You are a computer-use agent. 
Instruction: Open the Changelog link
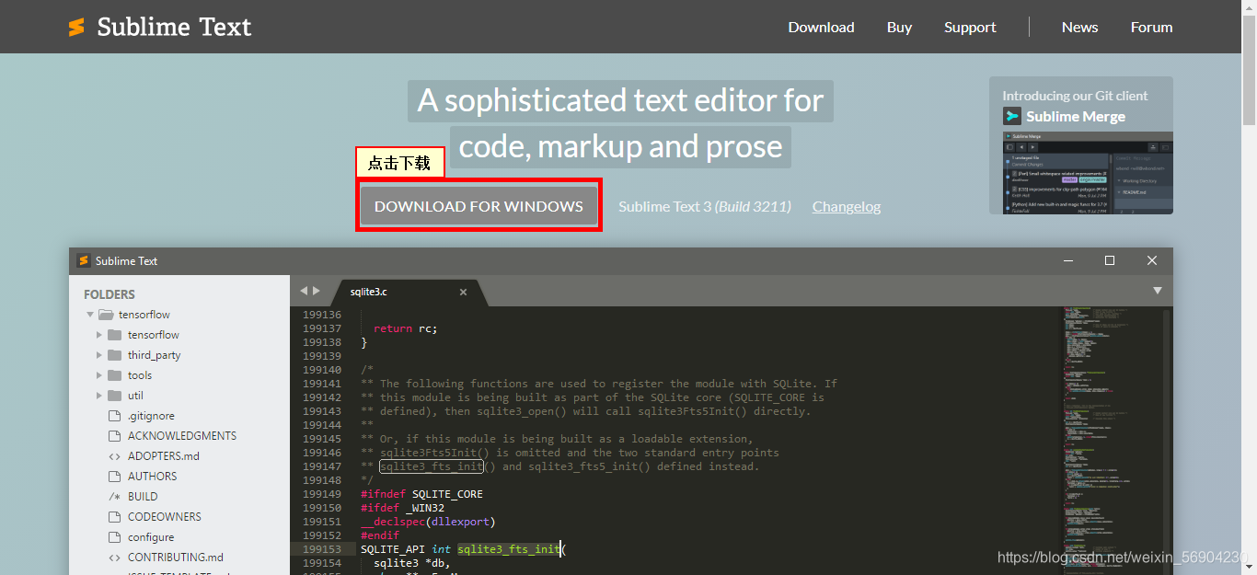coord(847,206)
